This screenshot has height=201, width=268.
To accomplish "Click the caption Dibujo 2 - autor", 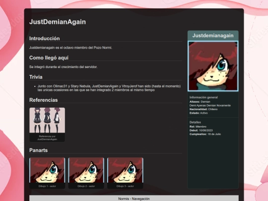I will tap(86, 186).
